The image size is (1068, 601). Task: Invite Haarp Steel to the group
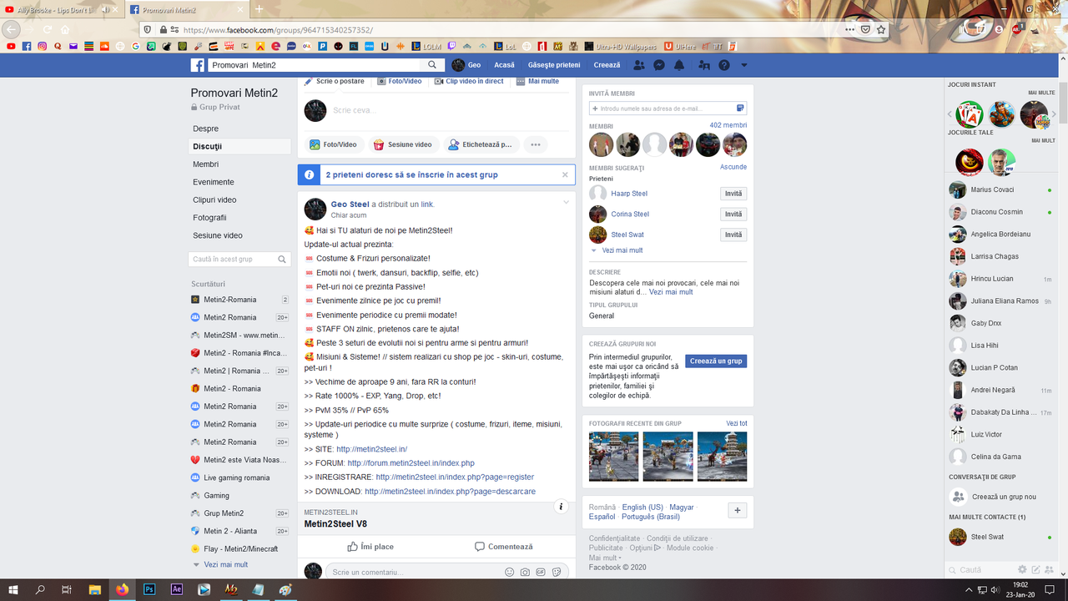733,194
